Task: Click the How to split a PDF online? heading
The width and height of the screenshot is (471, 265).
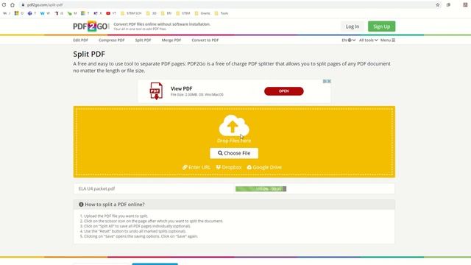Action: (115, 205)
